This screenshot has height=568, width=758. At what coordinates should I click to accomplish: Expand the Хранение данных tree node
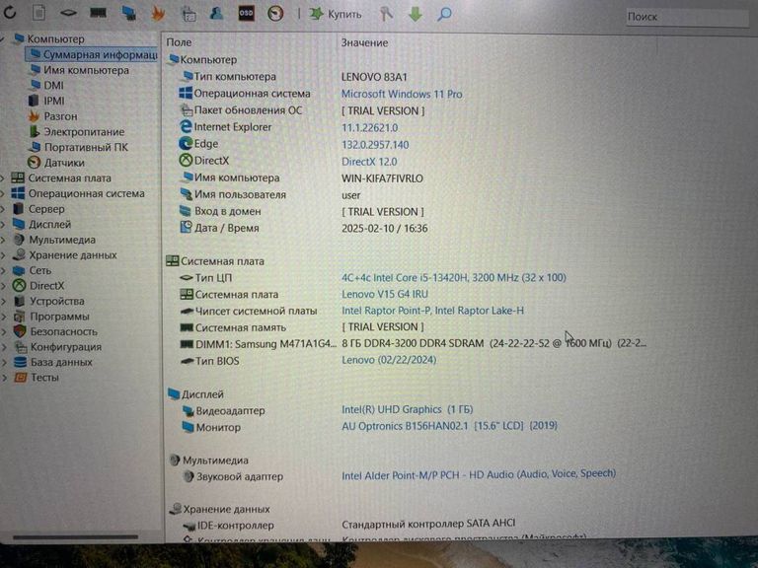pos(3,255)
